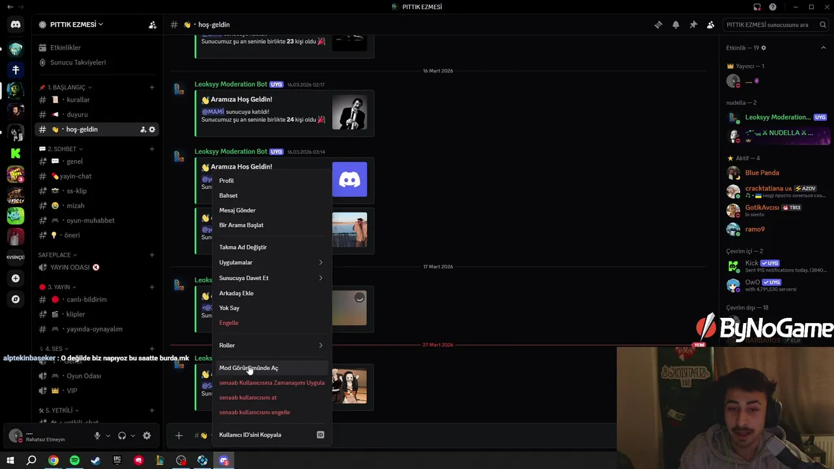Viewport: 834px width, 469px height.
Task: Click create invite icon on hoş-geldin
Action: pyautogui.click(x=143, y=130)
